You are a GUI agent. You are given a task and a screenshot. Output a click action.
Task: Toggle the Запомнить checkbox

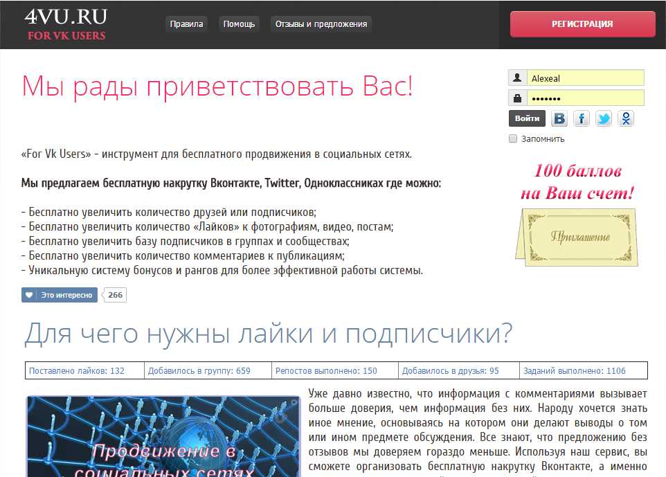coord(513,138)
